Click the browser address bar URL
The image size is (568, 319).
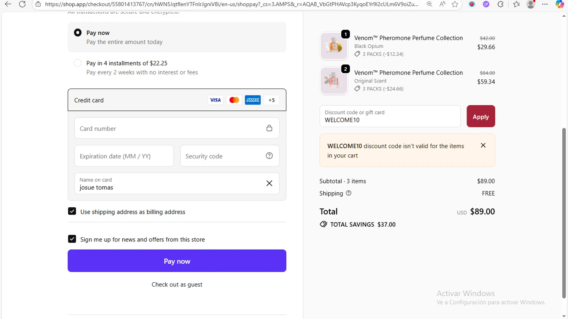coord(232,4)
